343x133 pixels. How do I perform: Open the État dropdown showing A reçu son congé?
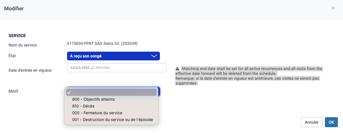pos(113,56)
